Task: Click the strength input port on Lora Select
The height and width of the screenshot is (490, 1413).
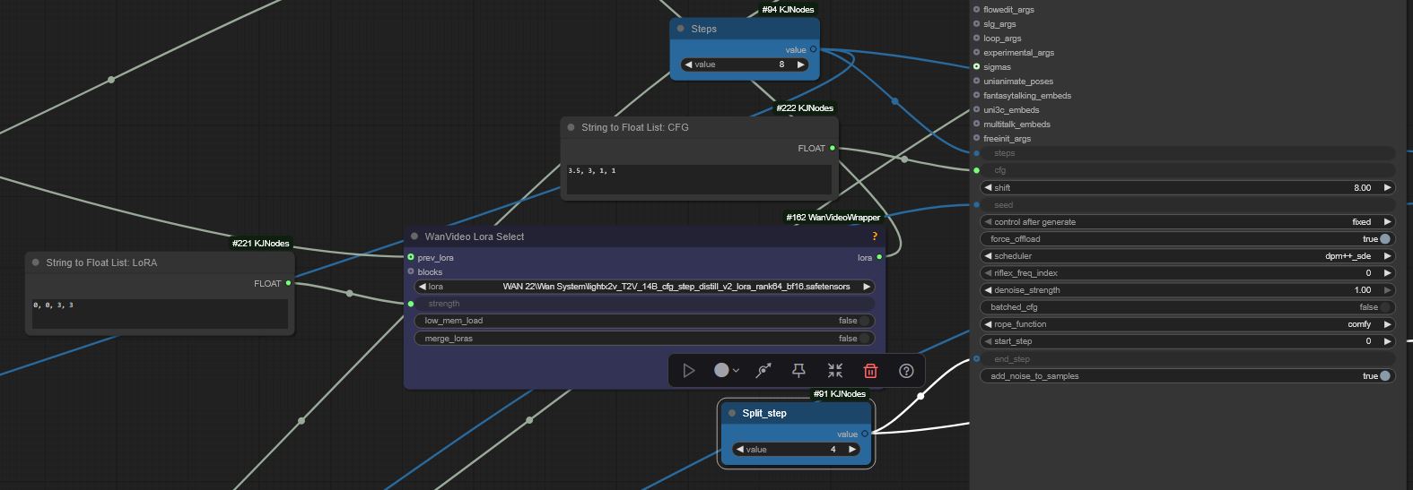Action: click(411, 304)
